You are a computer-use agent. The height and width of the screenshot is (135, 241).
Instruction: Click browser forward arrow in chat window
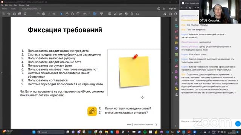tap(186, 7)
